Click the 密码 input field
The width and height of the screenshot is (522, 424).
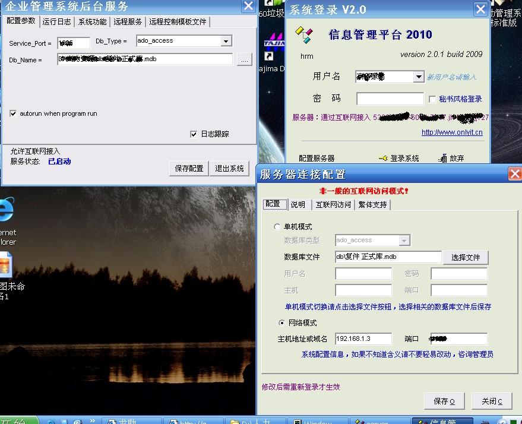click(x=390, y=99)
